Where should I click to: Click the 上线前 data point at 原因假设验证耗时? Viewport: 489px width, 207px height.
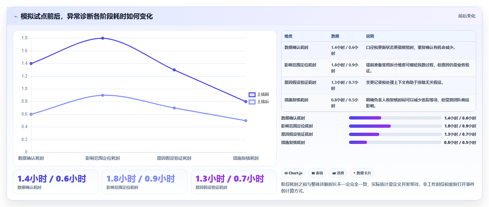[174, 70]
